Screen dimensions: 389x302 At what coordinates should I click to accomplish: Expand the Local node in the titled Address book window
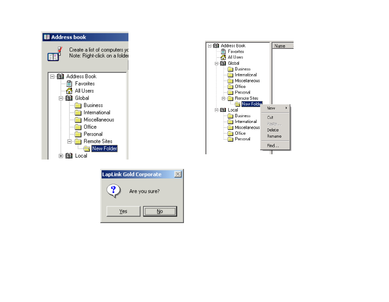(x=61, y=156)
